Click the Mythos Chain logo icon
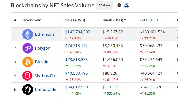Image resolution: width=178 pixels, height=98 pixels. tap(27, 76)
